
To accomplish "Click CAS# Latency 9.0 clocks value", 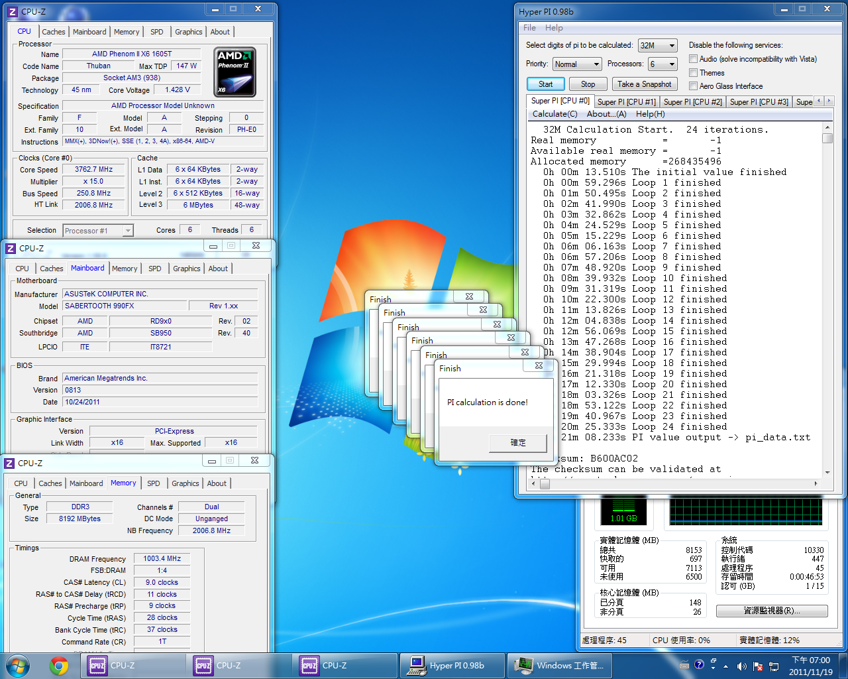I will [x=162, y=583].
